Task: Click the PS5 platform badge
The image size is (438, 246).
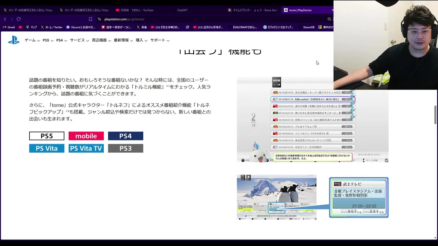Action: [x=47, y=136]
